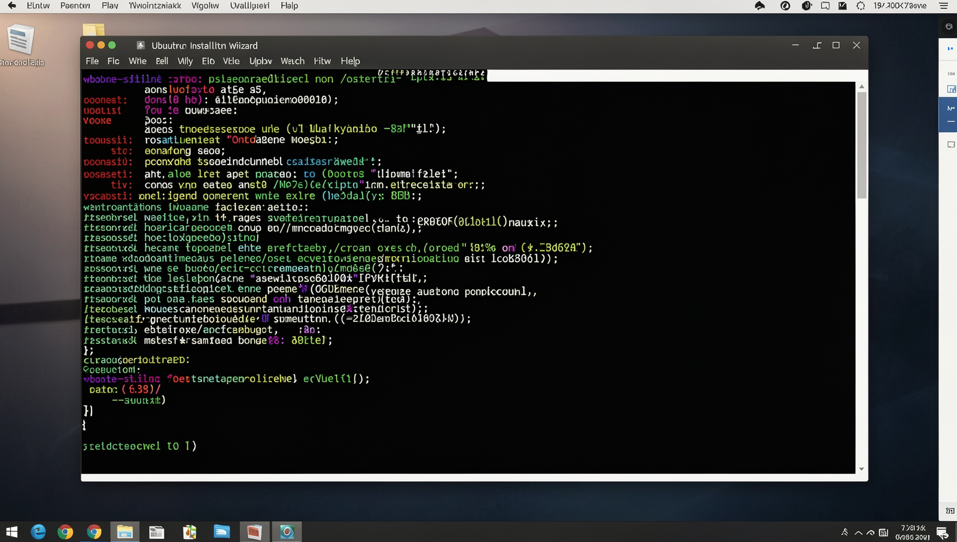This screenshot has width=957, height=542.
Task: Open the Wily menu in the terminal window
Action: pyautogui.click(x=185, y=61)
